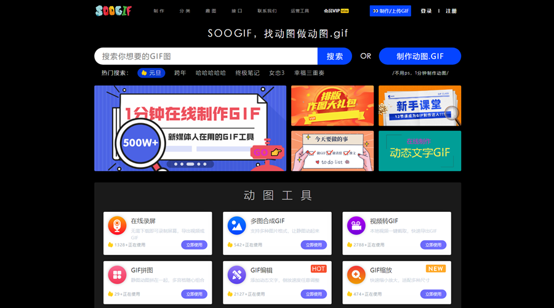Click the 542+正在使用 usage count
The image size is (554, 308).
[248, 245]
